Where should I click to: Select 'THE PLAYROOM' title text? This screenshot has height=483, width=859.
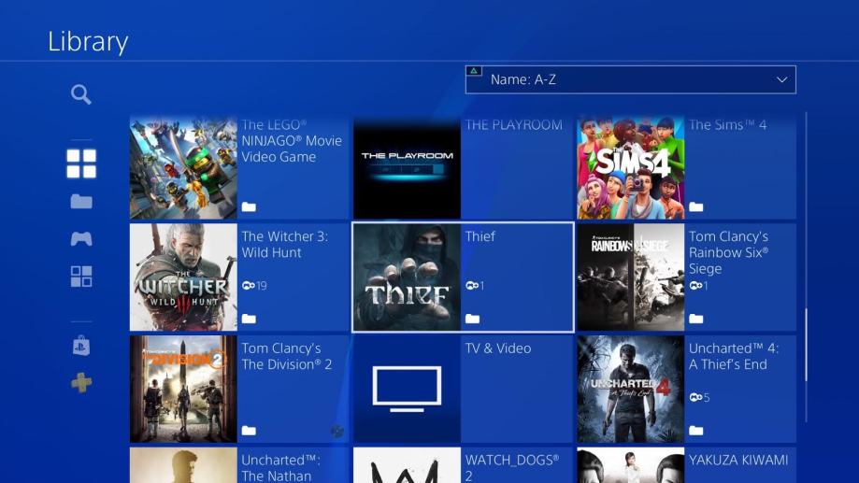point(514,125)
